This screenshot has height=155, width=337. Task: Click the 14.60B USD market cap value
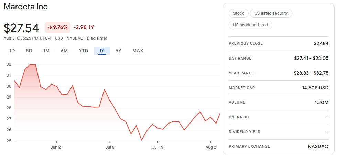coord(315,88)
